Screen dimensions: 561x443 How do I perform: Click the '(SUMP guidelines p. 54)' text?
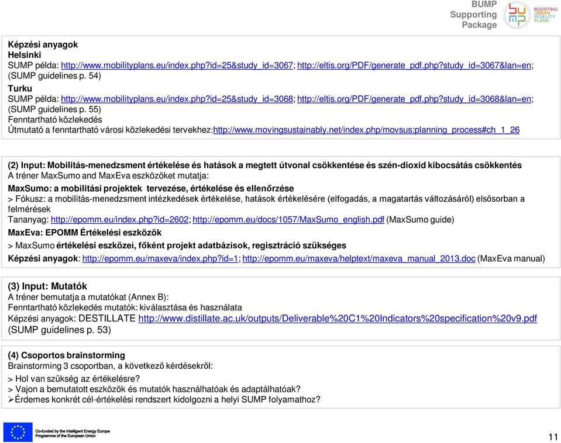point(54,76)
